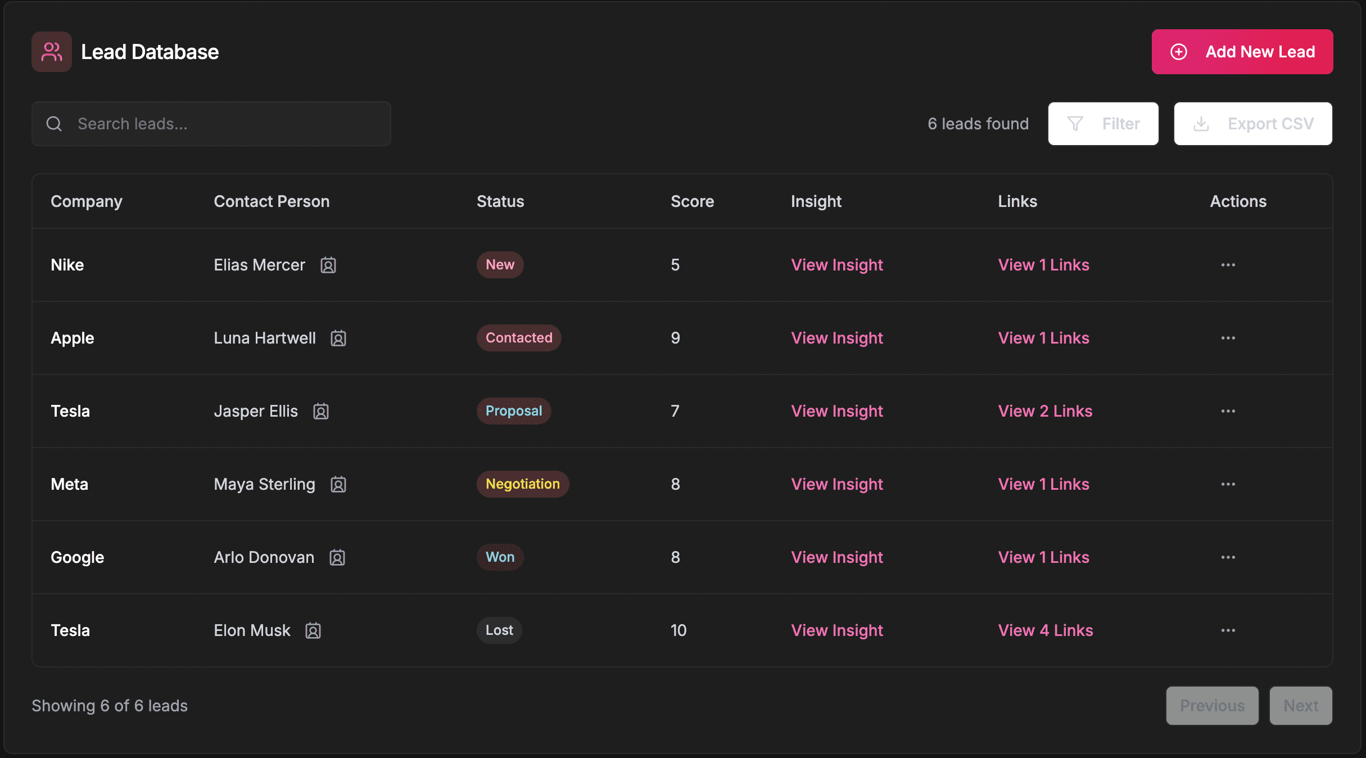The height and width of the screenshot is (758, 1366).
Task: Focus the Search leads input field
Action: tap(211, 124)
